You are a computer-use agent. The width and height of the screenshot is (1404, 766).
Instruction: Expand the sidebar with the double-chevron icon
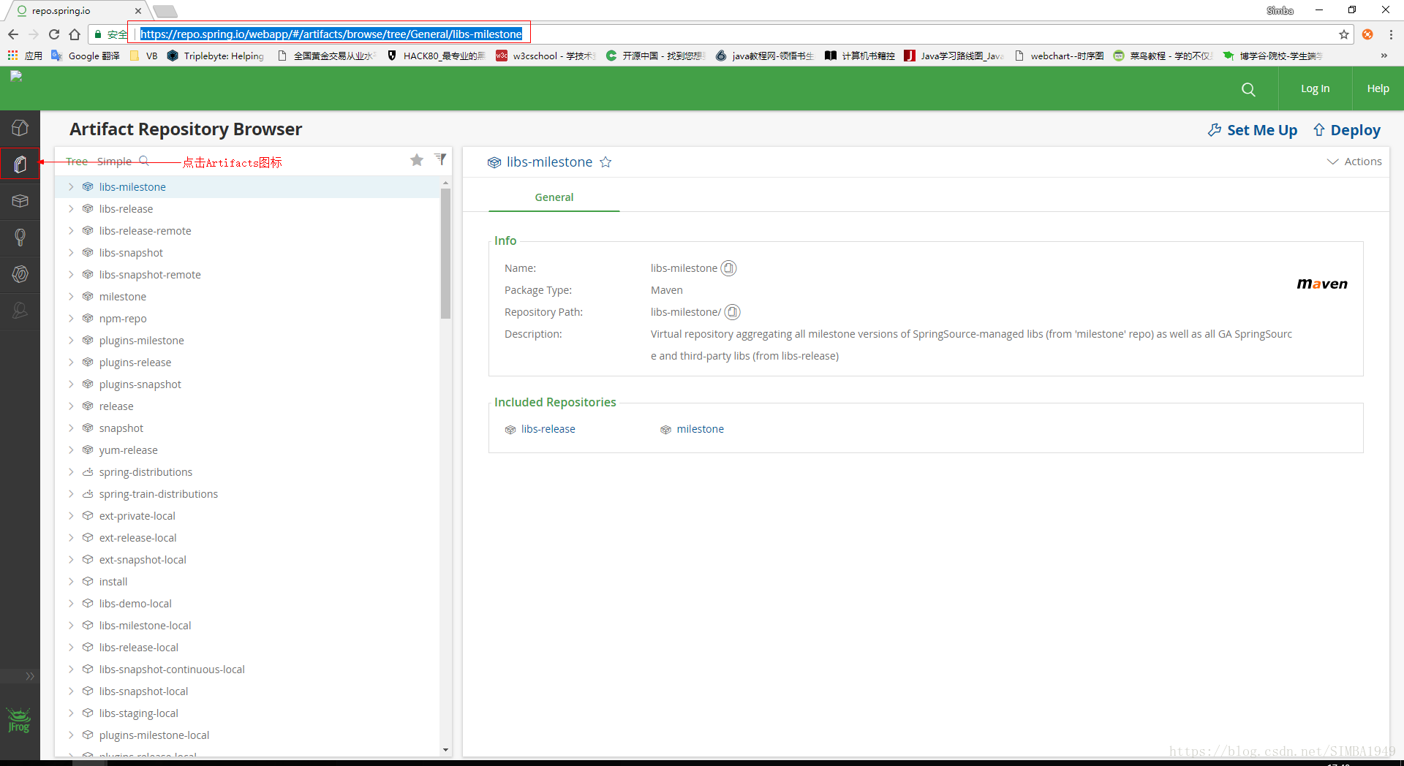click(30, 676)
